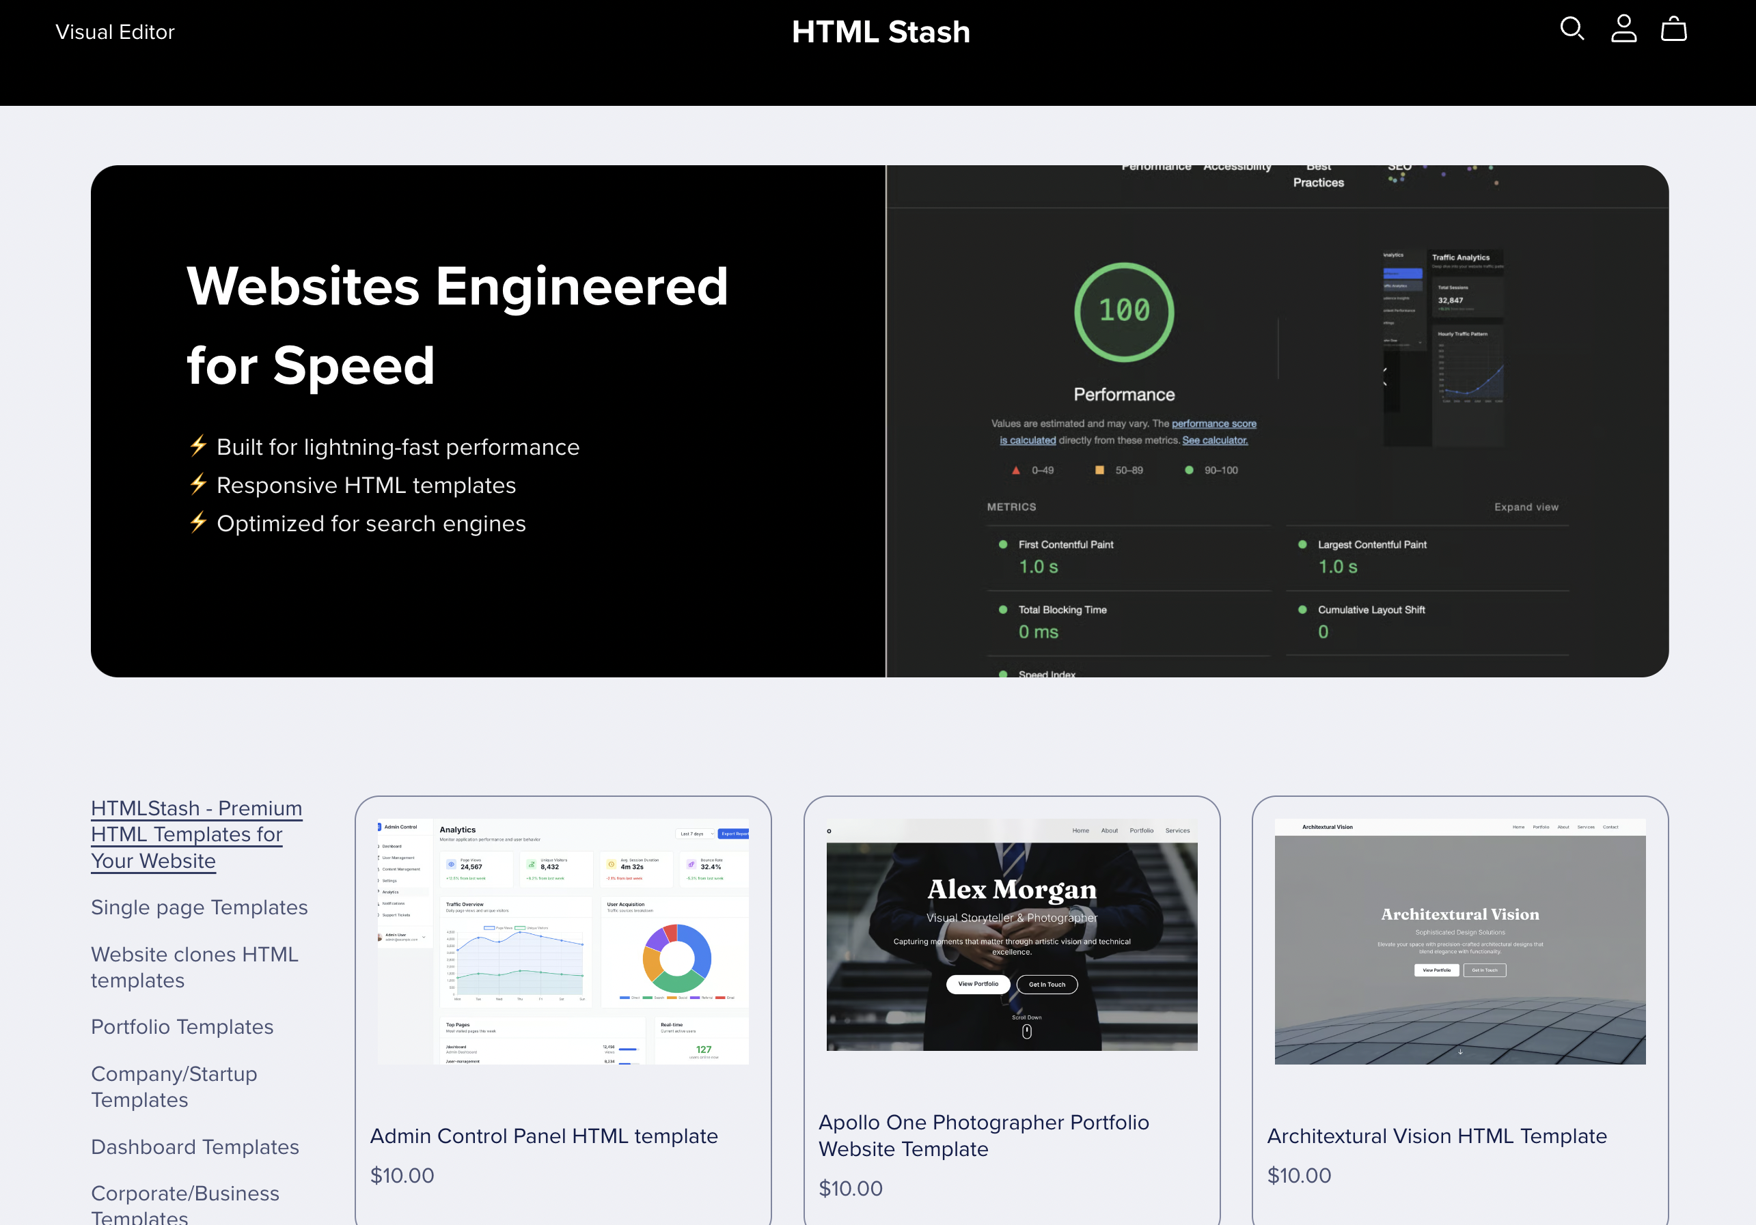Click 'Optimized for search engines' text

click(x=371, y=524)
